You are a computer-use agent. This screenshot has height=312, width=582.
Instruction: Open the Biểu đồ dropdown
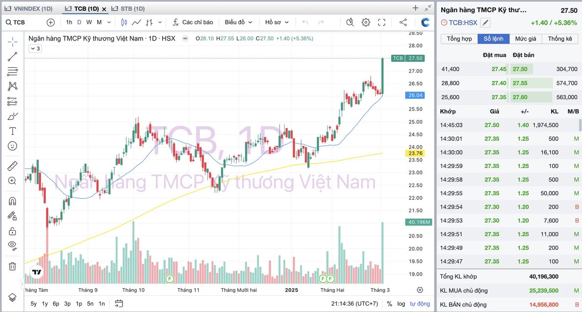click(238, 22)
